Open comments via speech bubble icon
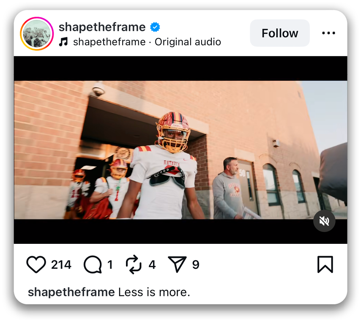The height and width of the screenshot is (322, 361). point(93,265)
